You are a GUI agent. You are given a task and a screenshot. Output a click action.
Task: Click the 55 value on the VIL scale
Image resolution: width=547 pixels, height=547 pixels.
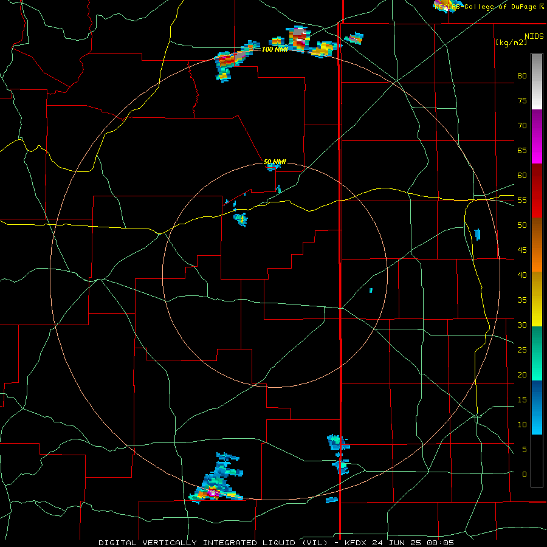[x=522, y=200]
